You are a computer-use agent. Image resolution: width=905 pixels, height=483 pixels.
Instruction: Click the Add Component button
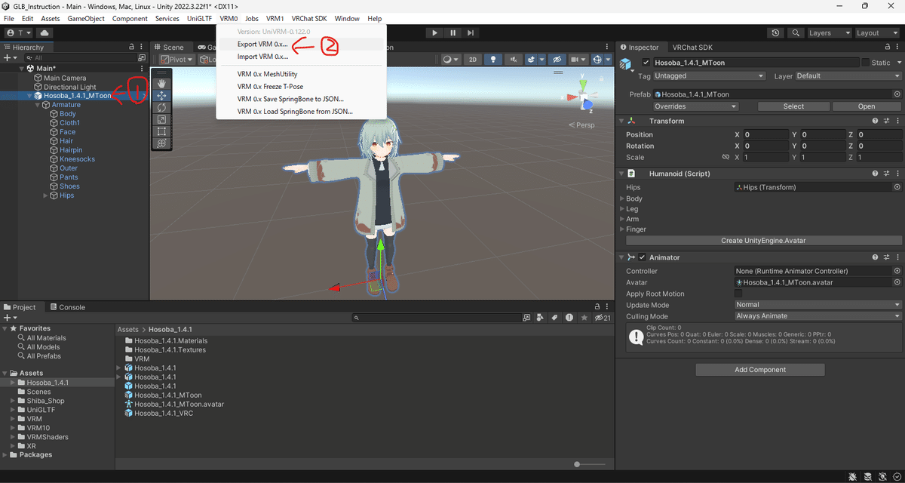760,370
